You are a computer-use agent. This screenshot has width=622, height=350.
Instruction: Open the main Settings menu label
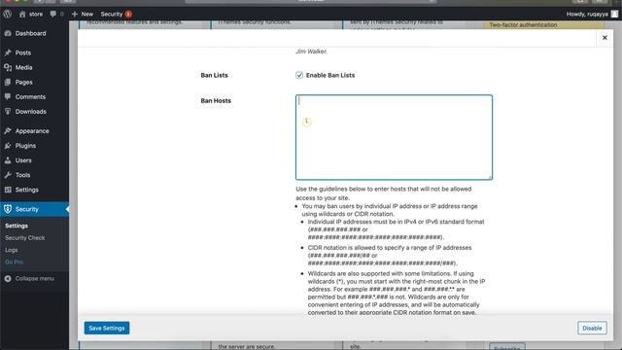pyautogui.click(x=27, y=190)
